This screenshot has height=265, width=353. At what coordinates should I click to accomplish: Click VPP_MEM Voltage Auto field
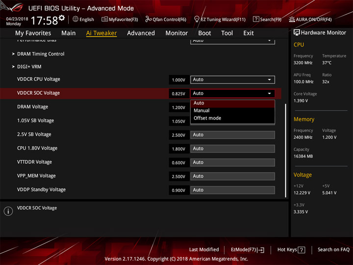click(x=232, y=176)
